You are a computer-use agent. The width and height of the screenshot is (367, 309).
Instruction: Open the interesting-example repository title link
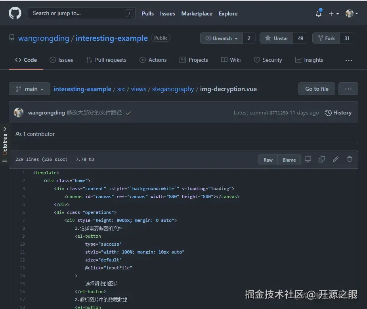pos(112,38)
